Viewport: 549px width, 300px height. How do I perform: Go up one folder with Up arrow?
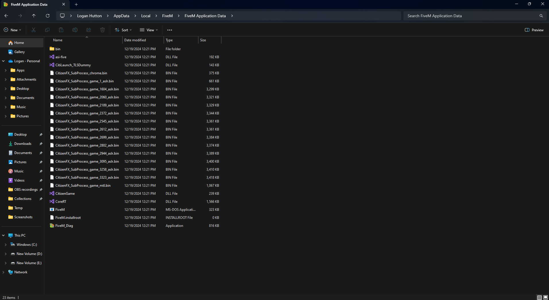(x=34, y=16)
